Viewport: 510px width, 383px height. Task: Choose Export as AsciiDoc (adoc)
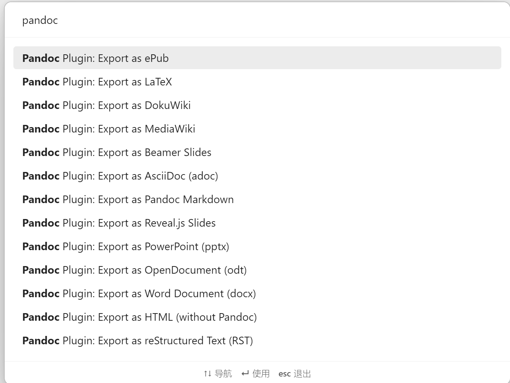click(120, 176)
